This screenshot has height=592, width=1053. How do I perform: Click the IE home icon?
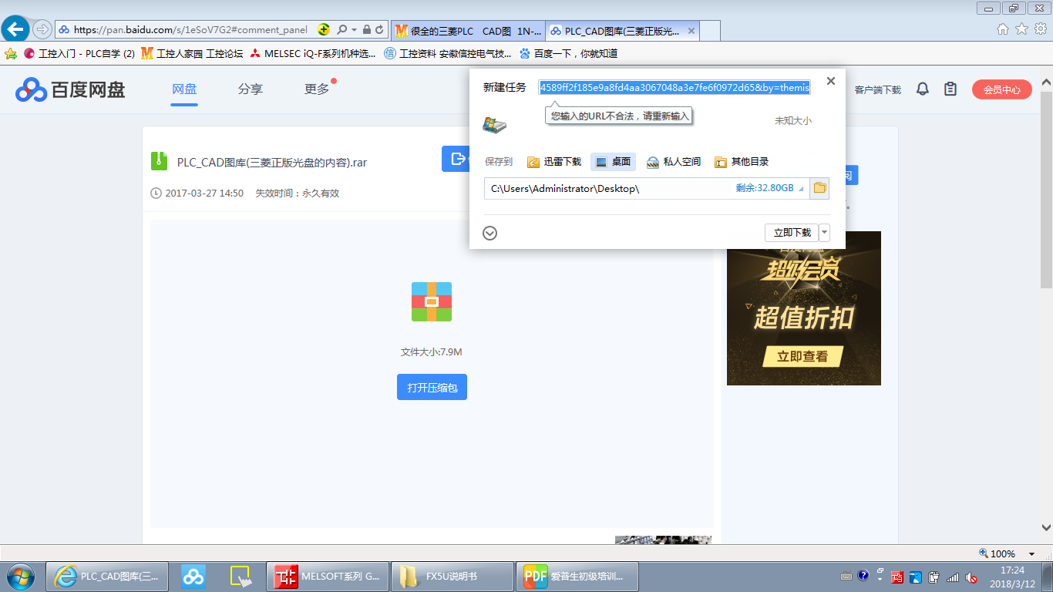1003,29
